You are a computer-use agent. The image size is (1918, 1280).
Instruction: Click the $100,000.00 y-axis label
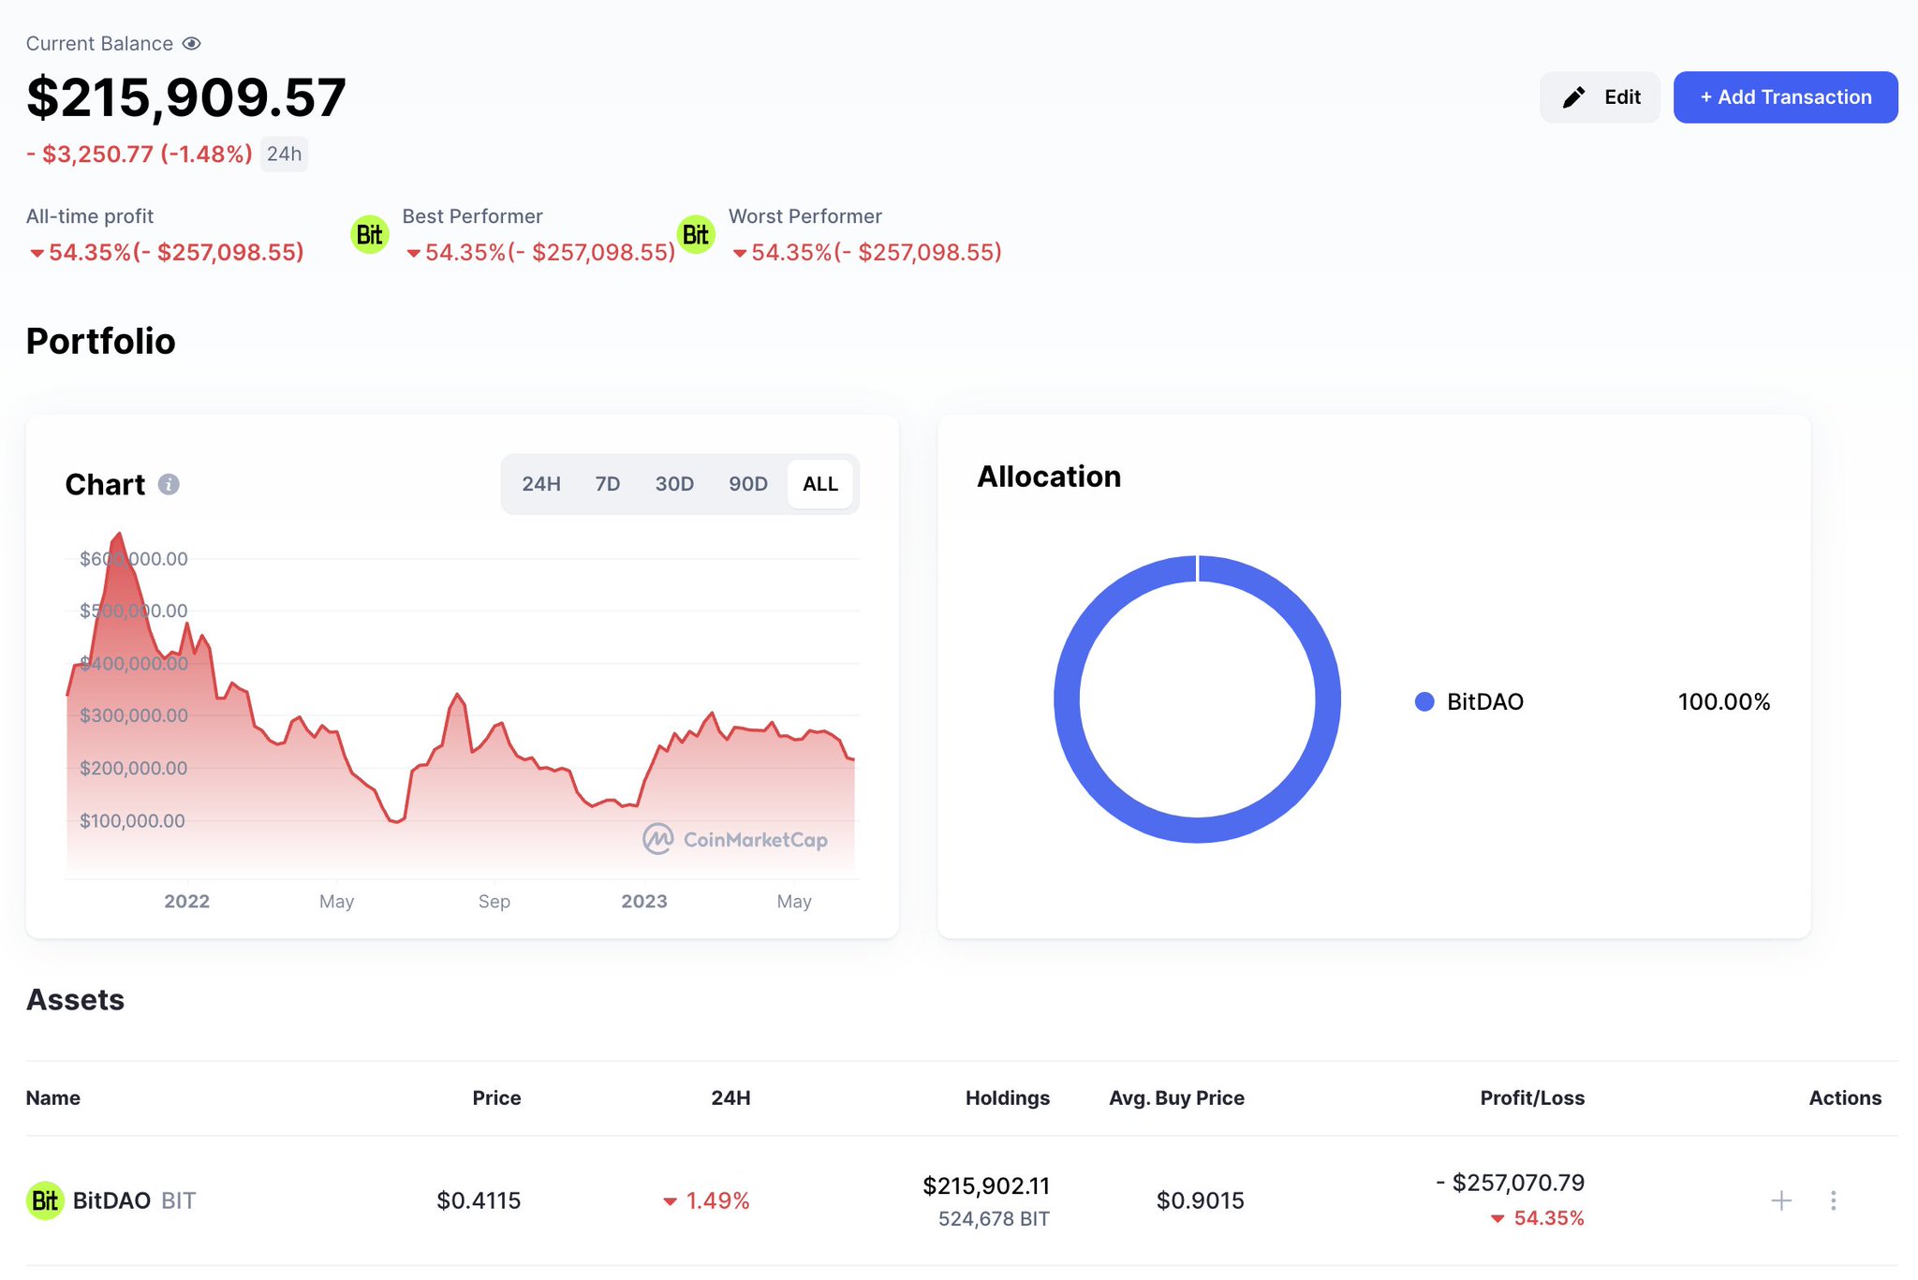[x=132, y=821]
